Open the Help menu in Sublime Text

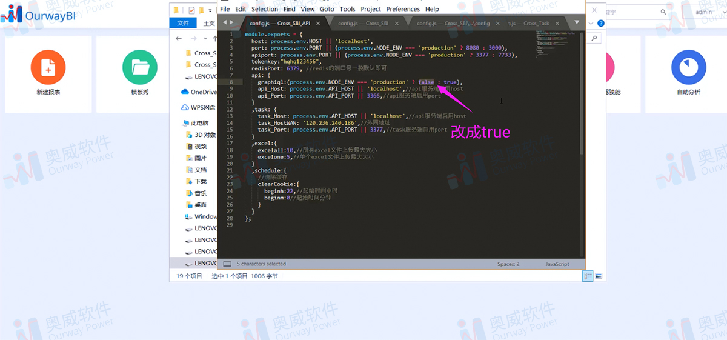(432, 9)
